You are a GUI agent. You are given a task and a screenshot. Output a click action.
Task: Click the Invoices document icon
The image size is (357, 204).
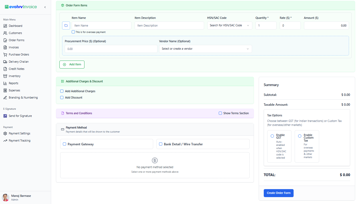point(5,47)
